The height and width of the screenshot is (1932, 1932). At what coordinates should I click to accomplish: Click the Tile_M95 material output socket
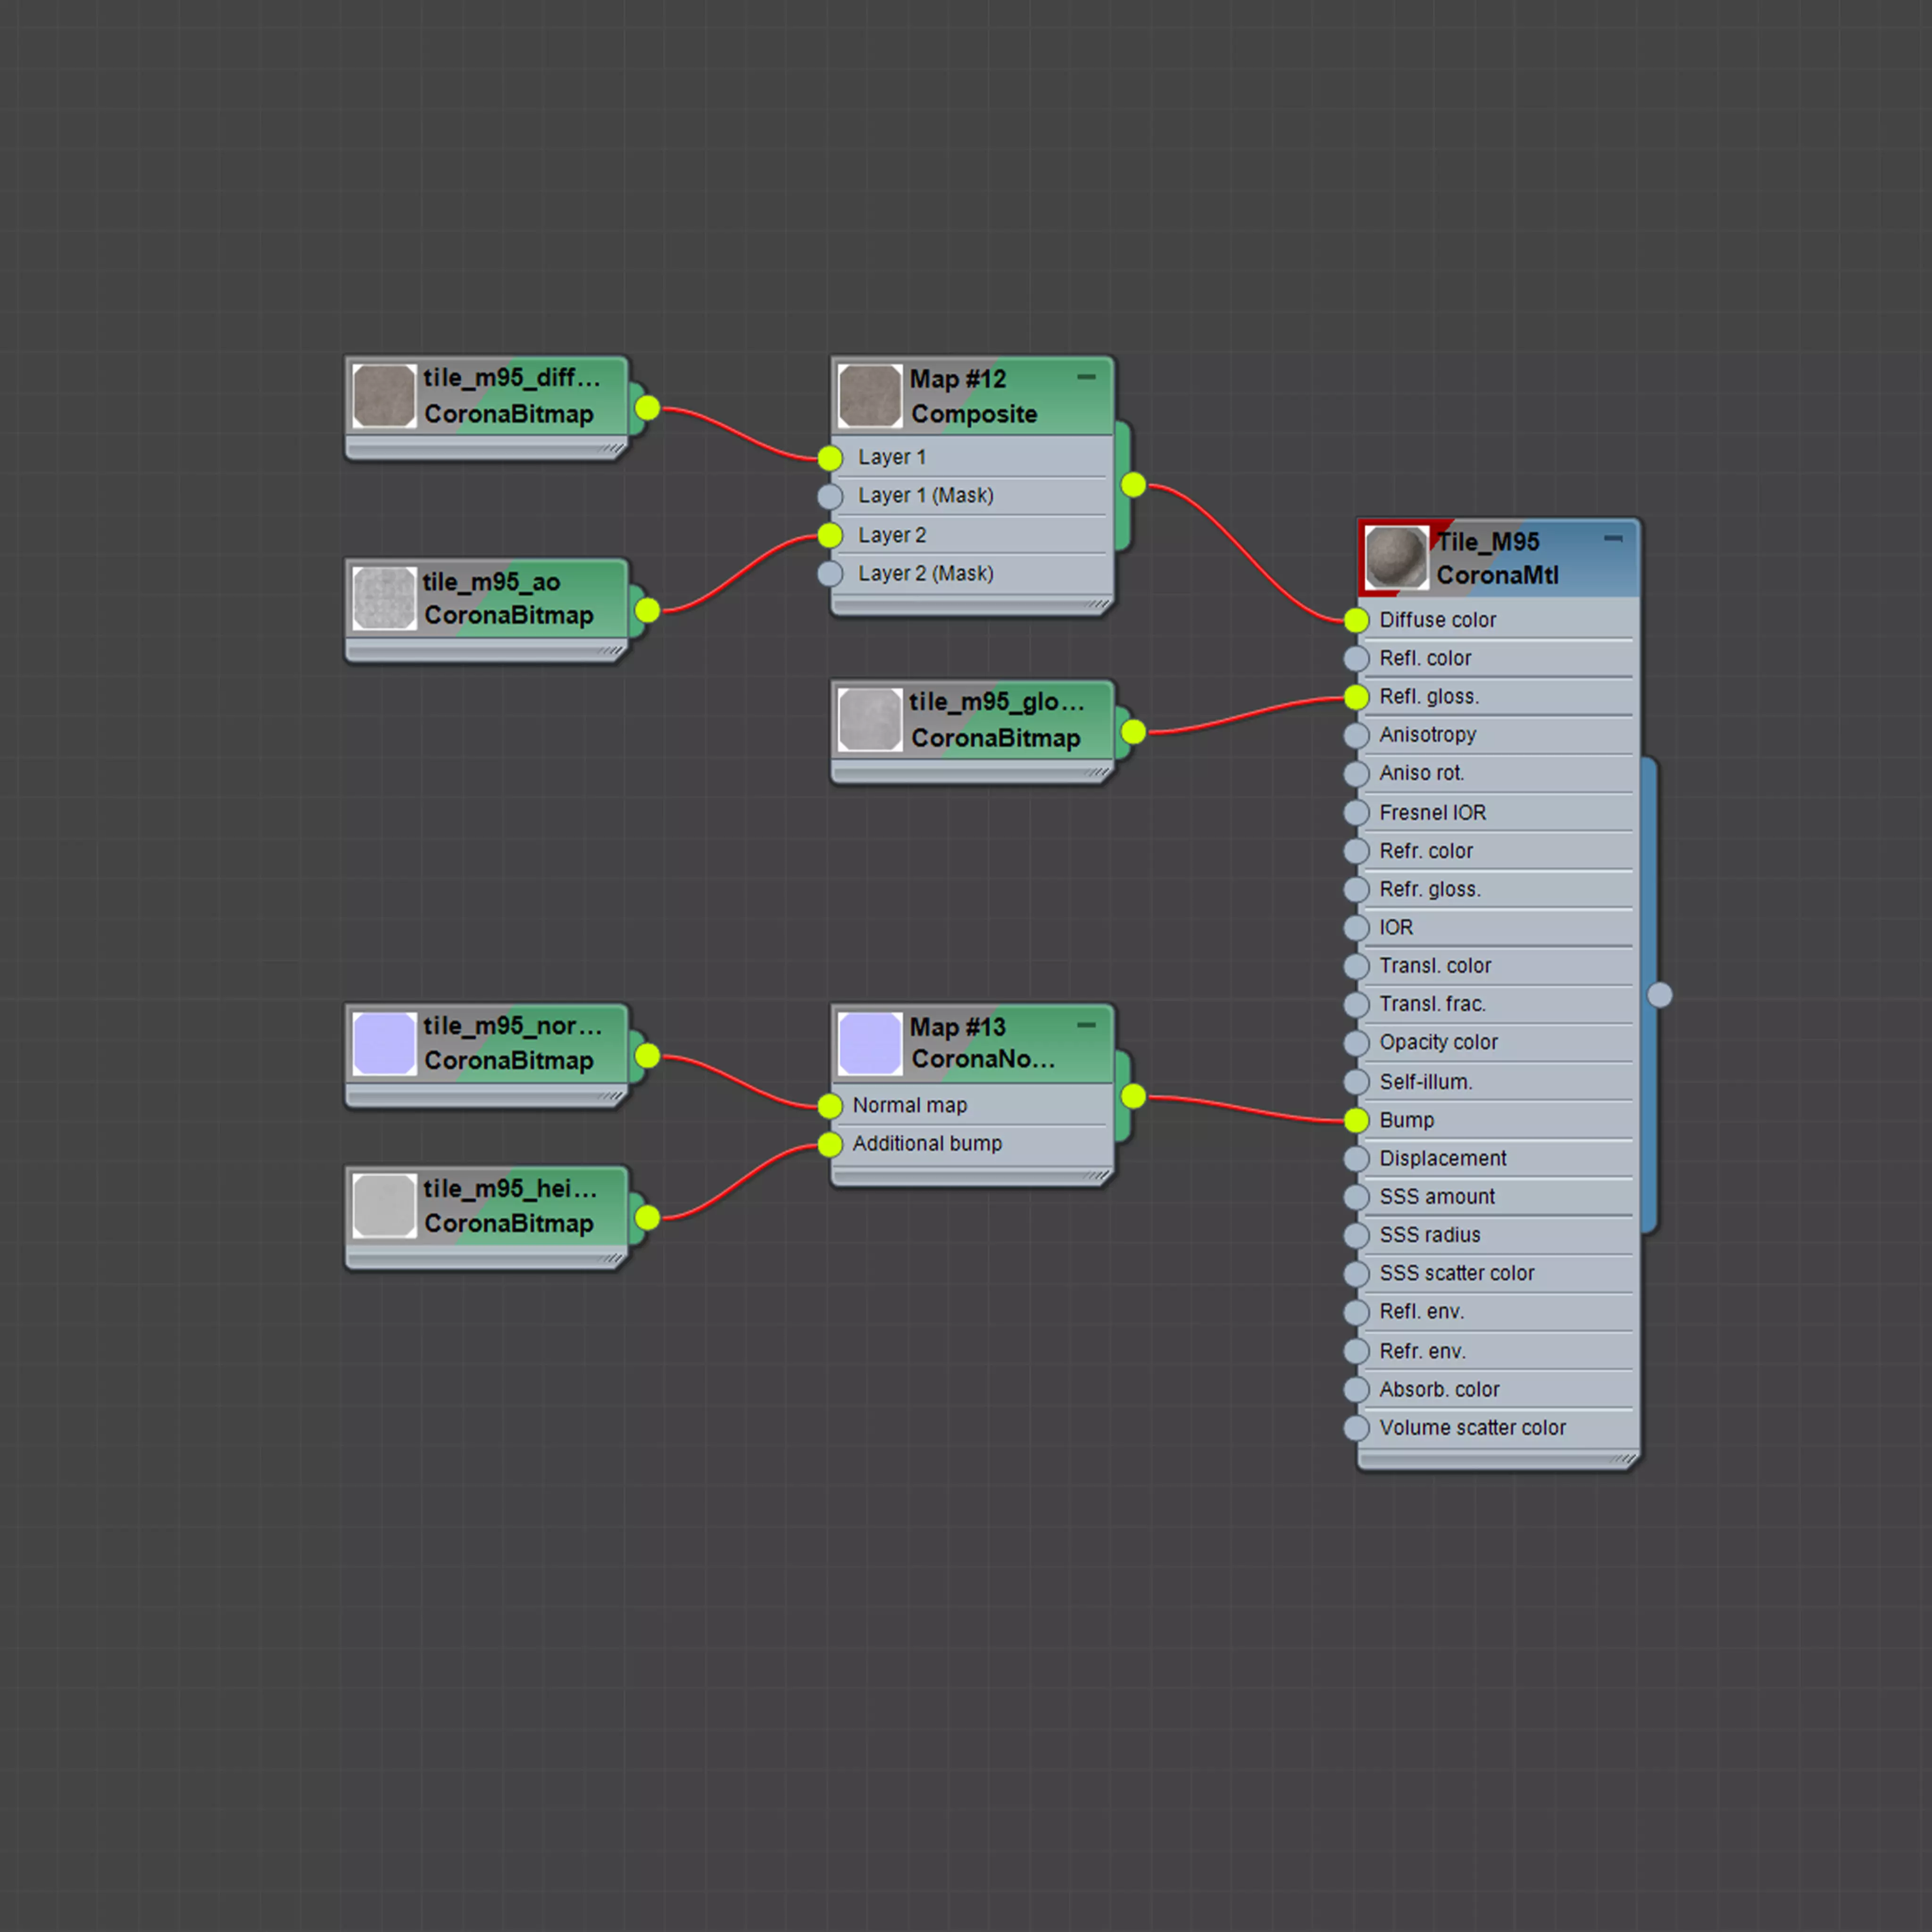click(x=1659, y=995)
